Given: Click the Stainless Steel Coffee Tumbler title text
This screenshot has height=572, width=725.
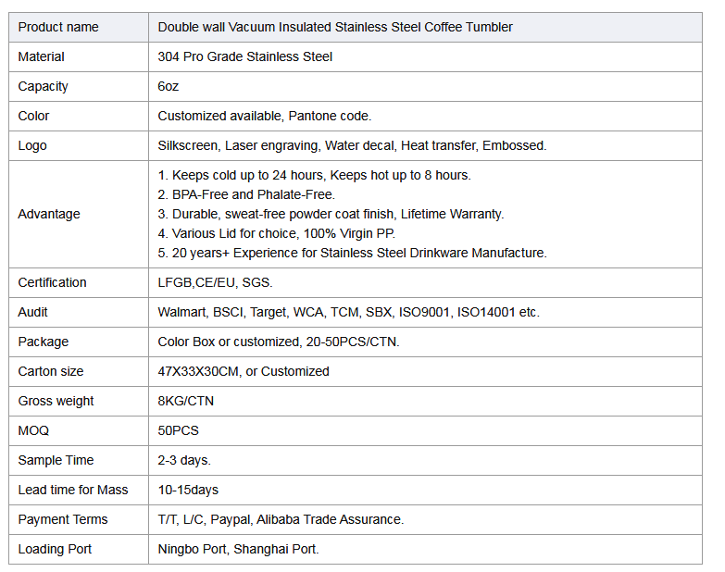Looking at the screenshot, I should click(x=335, y=27).
